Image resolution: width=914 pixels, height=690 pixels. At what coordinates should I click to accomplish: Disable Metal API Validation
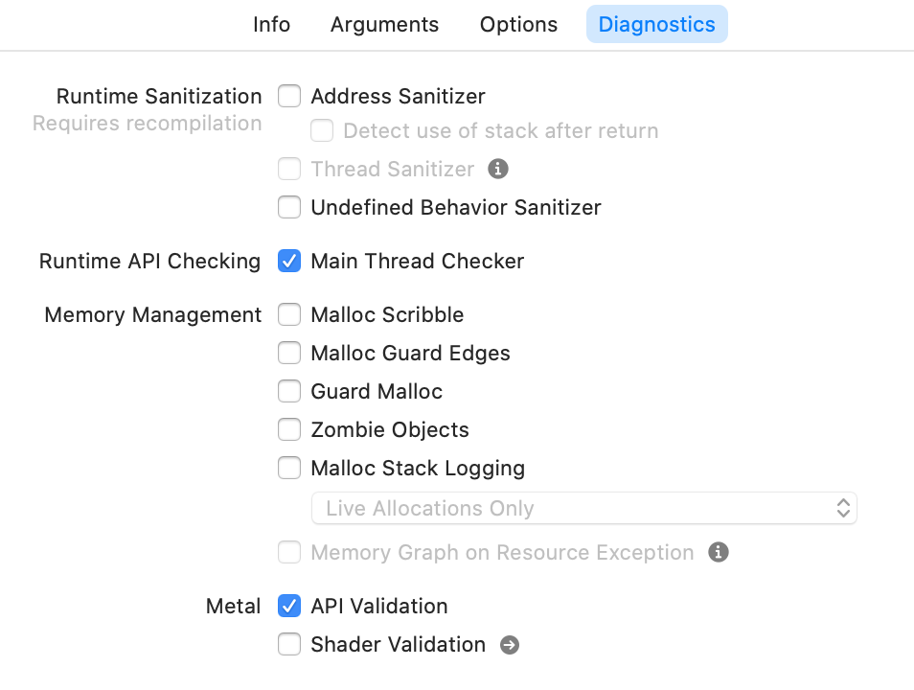click(x=289, y=607)
